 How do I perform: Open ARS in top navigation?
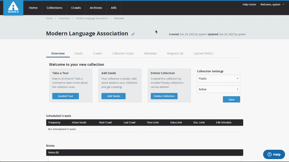[x=113, y=8]
